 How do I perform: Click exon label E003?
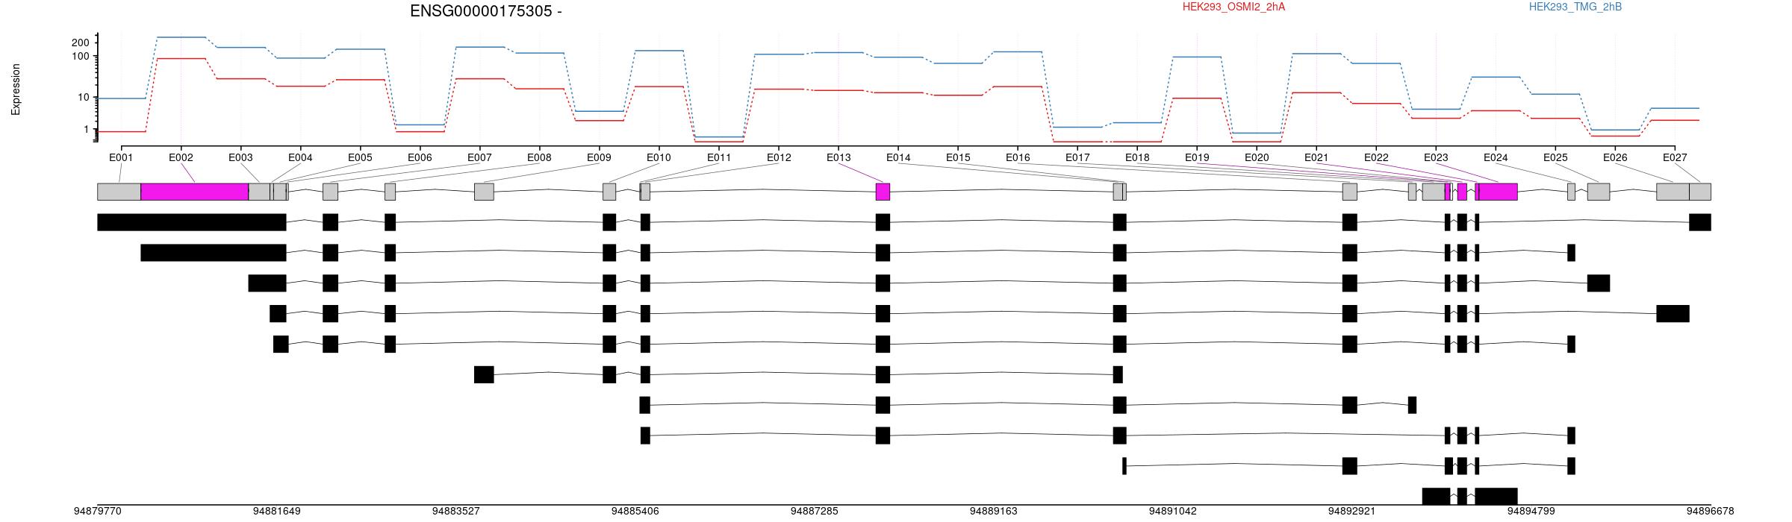240,157
